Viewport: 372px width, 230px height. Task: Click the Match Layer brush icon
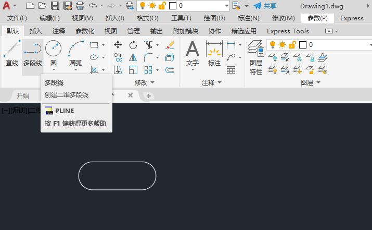point(323,70)
